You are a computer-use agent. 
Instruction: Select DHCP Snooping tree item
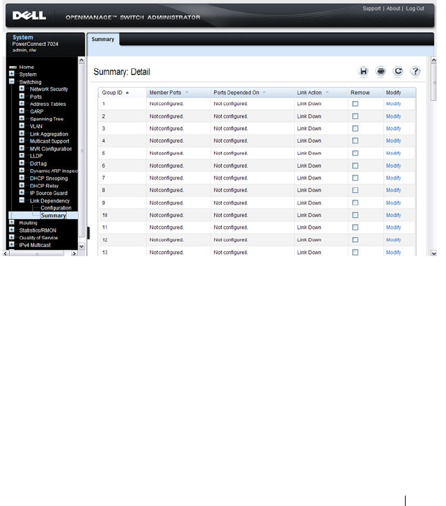click(x=49, y=178)
